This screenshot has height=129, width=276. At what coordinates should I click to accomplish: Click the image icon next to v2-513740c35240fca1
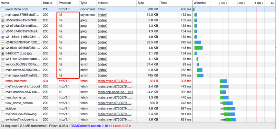2,31
